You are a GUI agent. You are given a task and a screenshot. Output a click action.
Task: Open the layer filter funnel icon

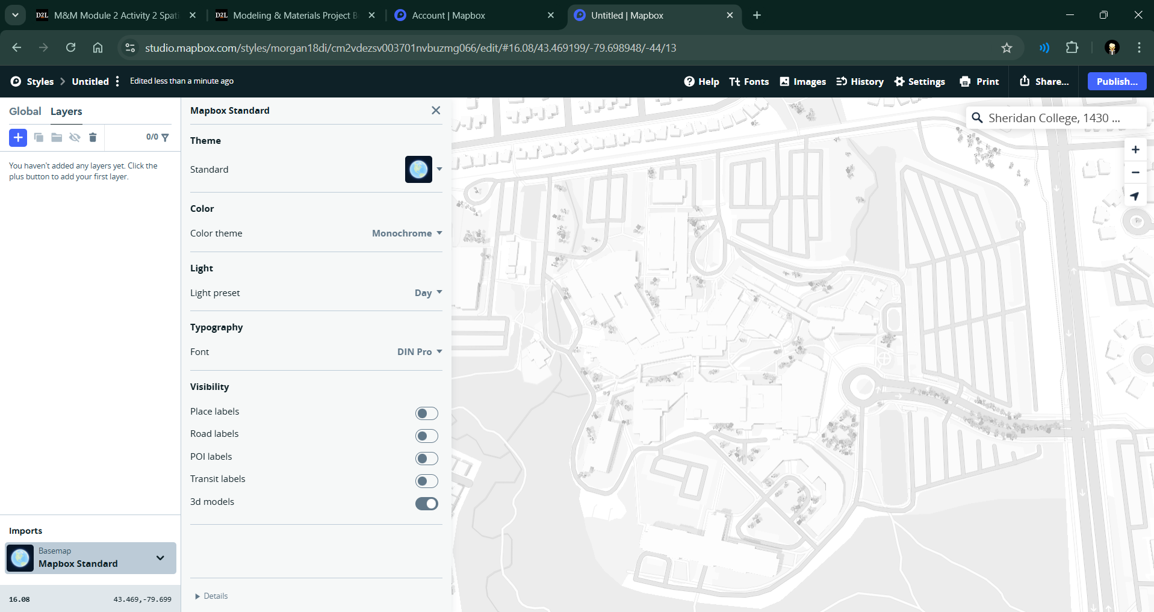(x=165, y=138)
